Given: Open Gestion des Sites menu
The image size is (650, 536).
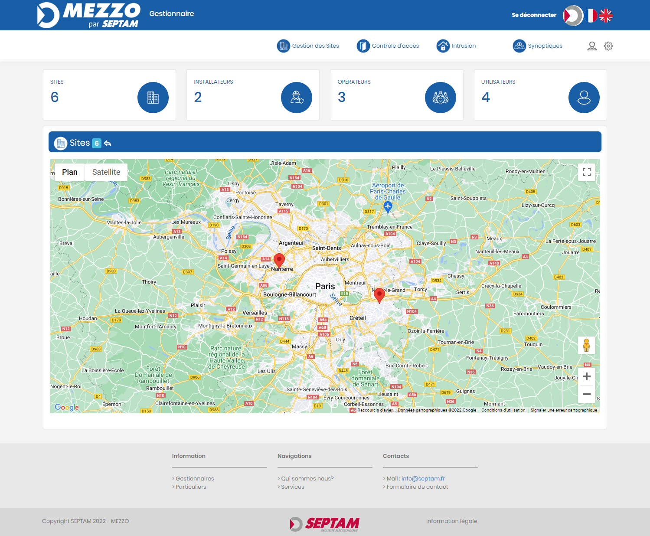Looking at the screenshot, I should click(308, 46).
